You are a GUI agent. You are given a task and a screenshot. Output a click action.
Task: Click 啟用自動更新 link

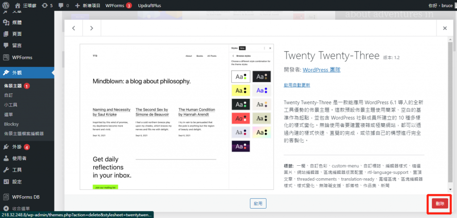297,85
